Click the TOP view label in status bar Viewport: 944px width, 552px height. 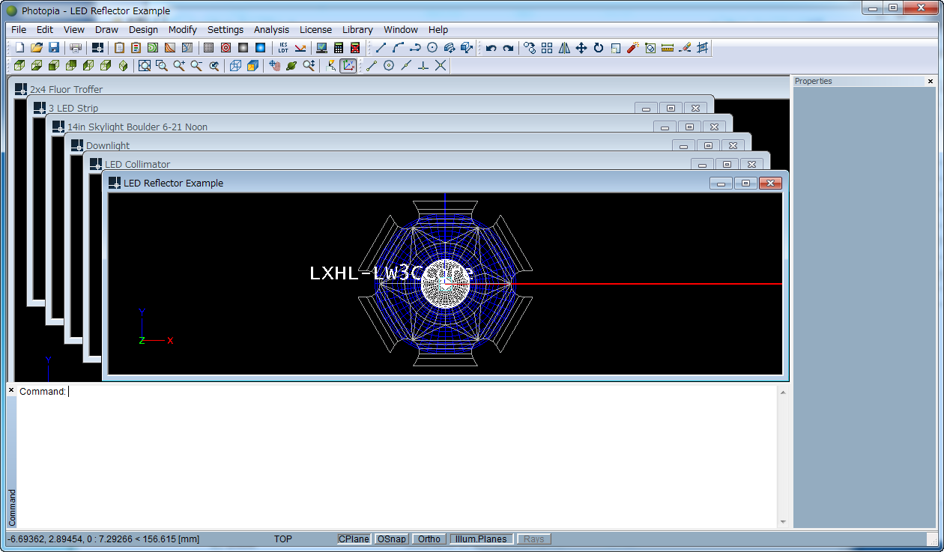point(283,539)
